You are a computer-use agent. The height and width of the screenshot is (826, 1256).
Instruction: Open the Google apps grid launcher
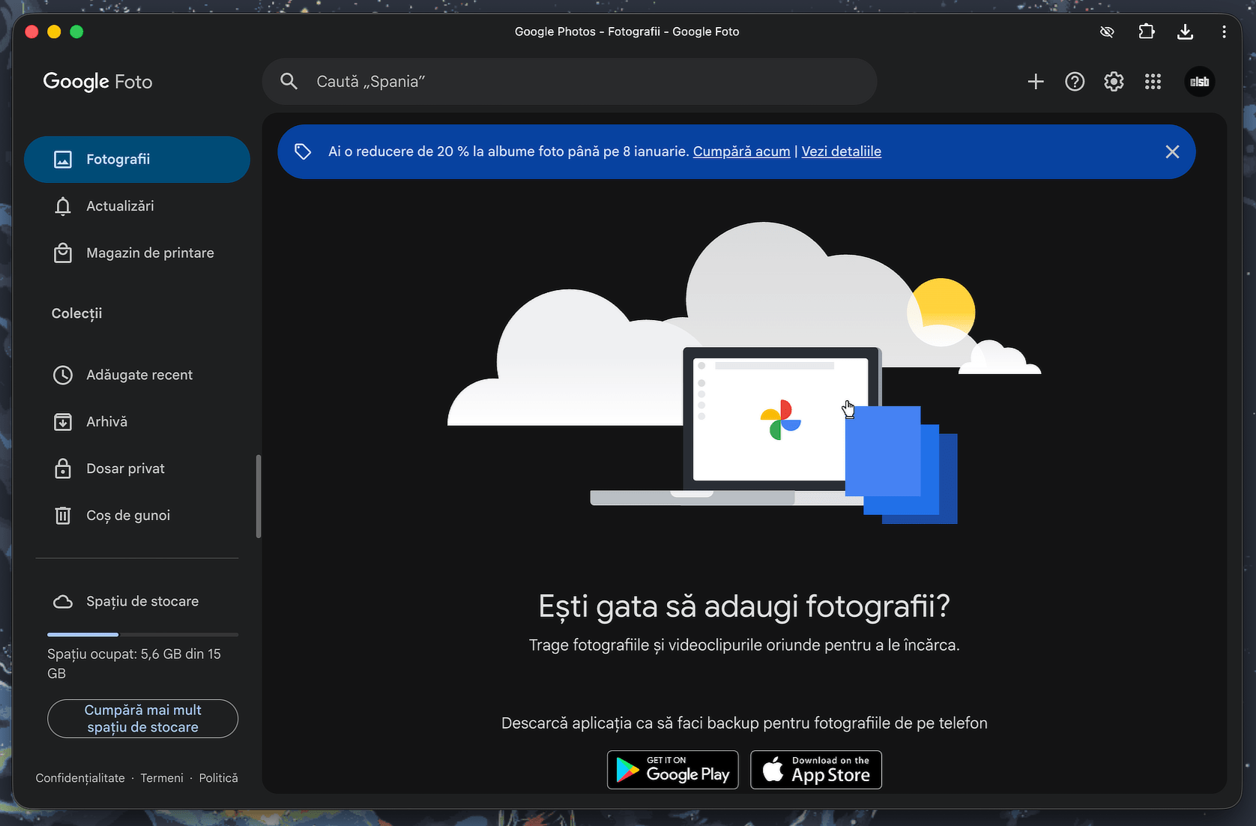[1153, 82]
